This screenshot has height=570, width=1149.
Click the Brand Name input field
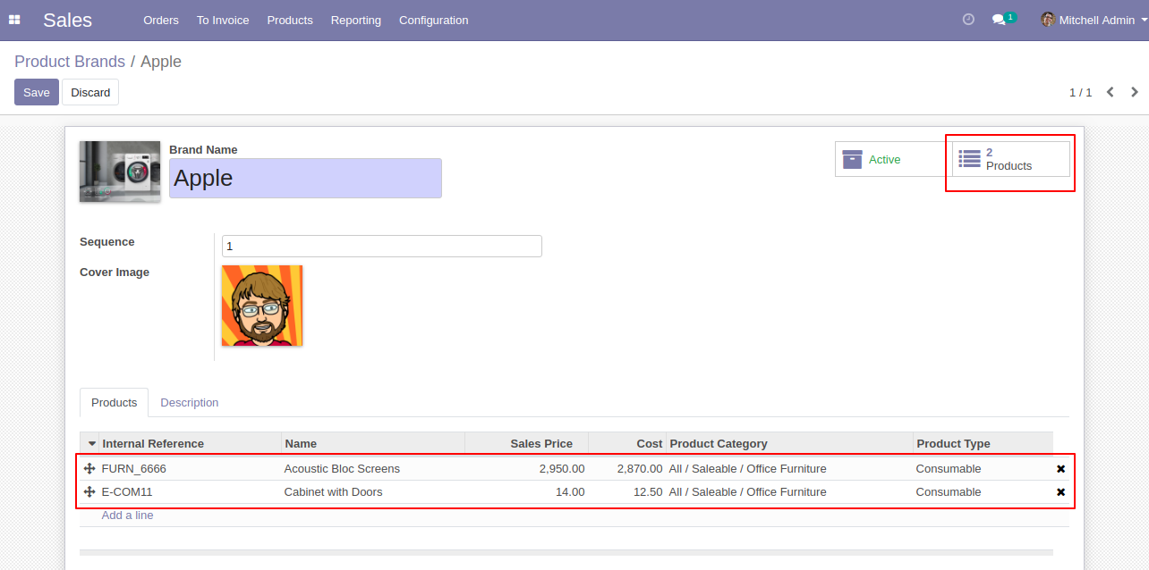[305, 178]
